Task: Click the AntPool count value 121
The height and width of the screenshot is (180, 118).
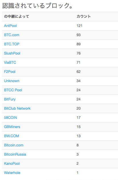Action: tap(79, 26)
